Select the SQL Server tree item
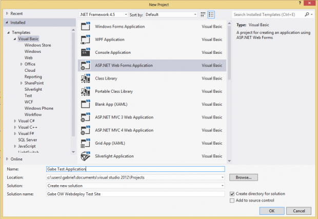Image resolution: width=318 pixels, height=219 pixels. tap(28, 140)
